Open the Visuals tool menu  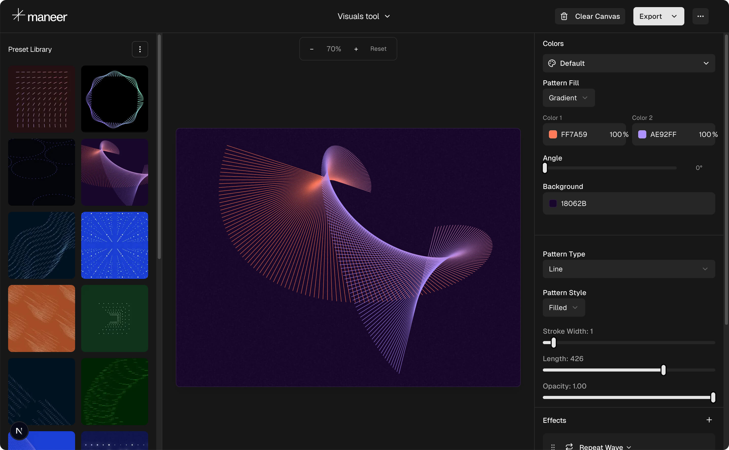(363, 16)
